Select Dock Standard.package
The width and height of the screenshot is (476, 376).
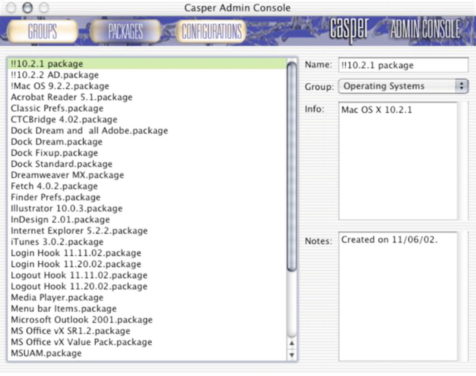(x=147, y=164)
